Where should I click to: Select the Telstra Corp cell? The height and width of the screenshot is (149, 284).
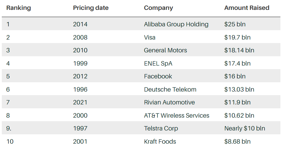tap(161, 128)
